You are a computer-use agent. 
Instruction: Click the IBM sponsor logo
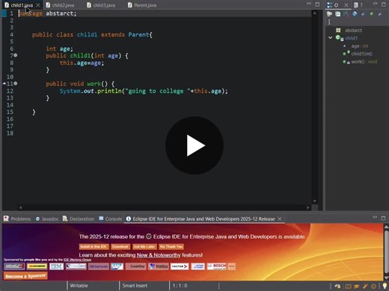[56, 266]
